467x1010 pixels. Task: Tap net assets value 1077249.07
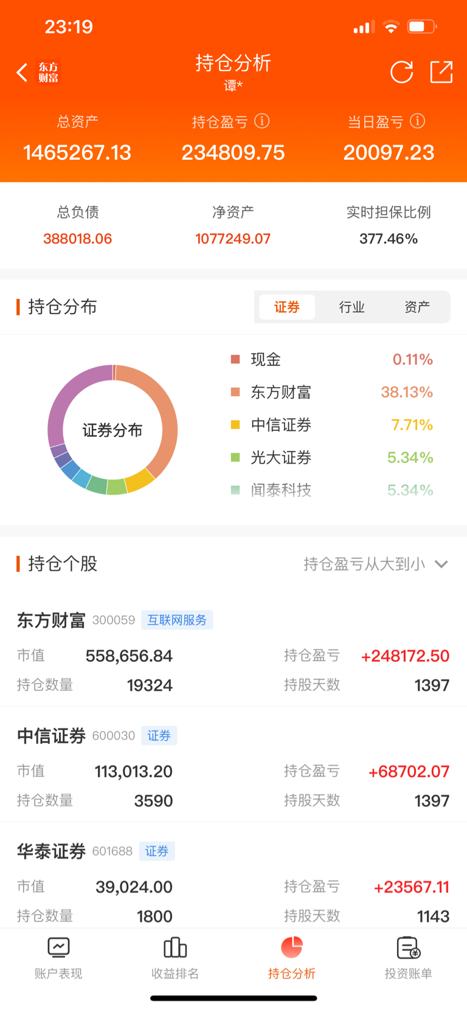point(233,239)
